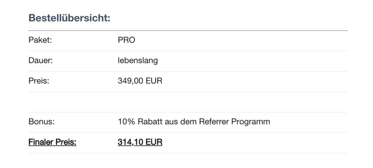Select the "lebenslang" duration value
This screenshot has width=373, height=168.
pyautogui.click(x=138, y=60)
